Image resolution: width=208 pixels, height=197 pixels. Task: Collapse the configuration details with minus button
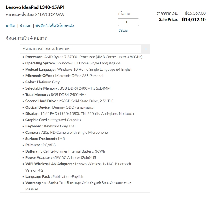click(146, 49)
